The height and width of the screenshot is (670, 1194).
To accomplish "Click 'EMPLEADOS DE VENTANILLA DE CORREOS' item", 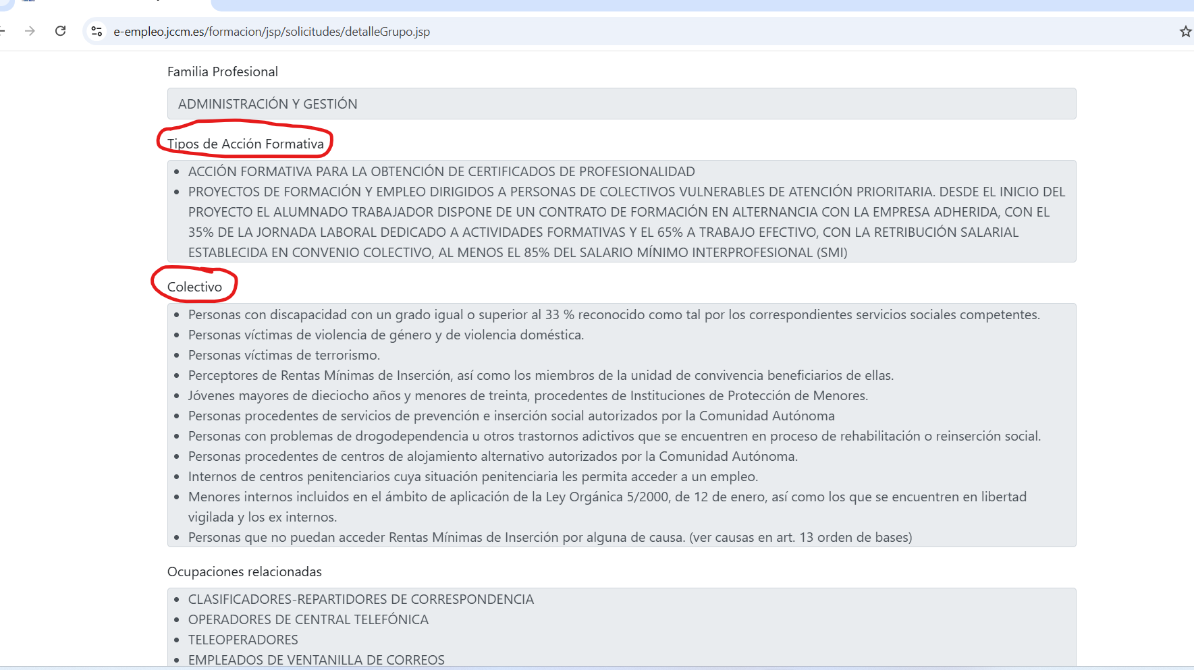I will coord(317,659).
